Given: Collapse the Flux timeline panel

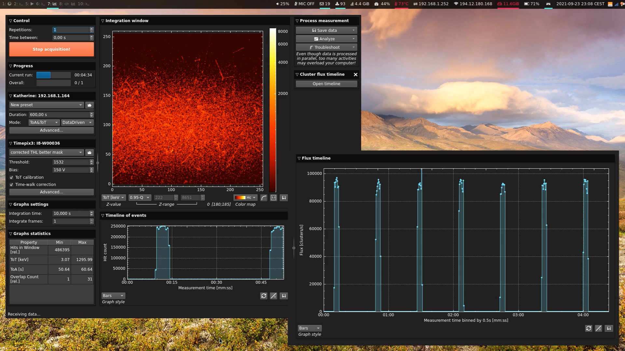Looking at the screenshot, I should 299,158.
